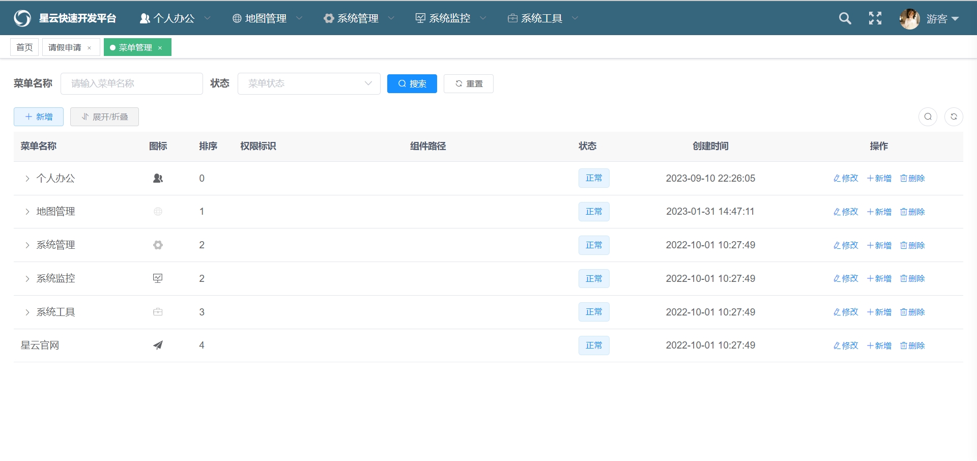Viewport: 977px width, 461px height.
Task: Expand the 个人办公 tree row
Action: click(x=27, y=179)
